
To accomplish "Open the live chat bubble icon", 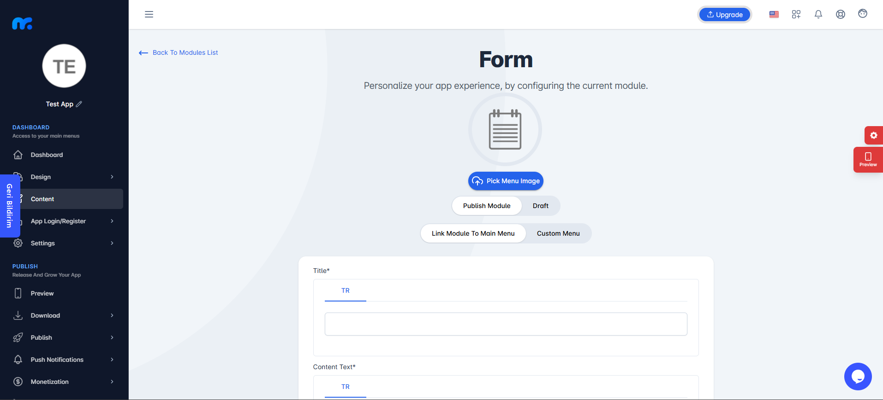I will (858, 377).
